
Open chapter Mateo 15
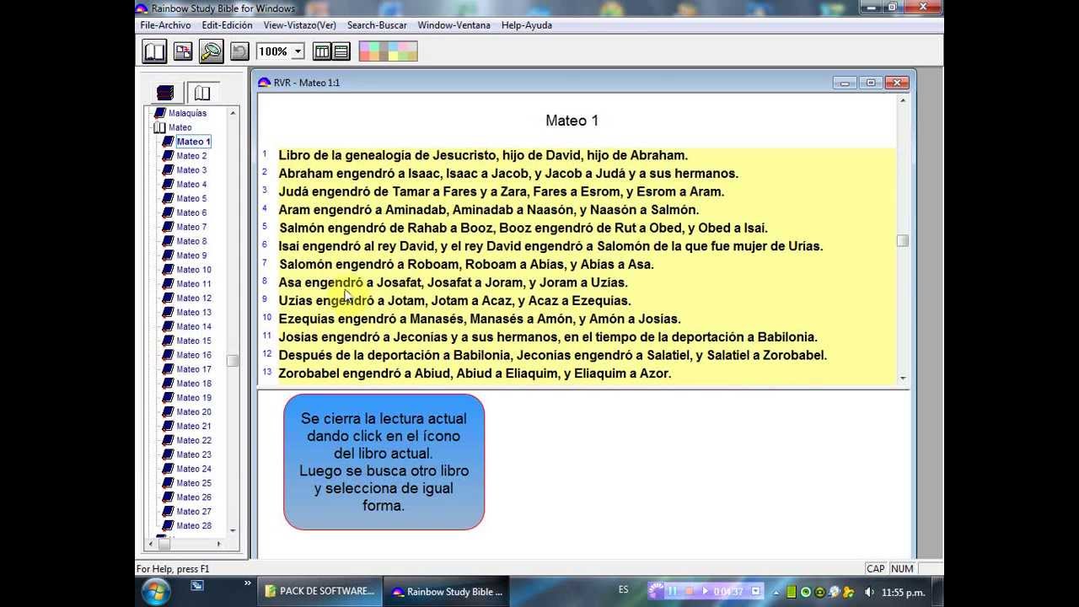194,341
